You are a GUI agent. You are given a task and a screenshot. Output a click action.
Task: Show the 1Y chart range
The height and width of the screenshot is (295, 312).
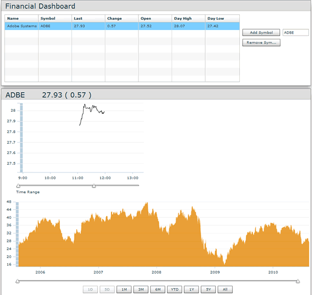pos(191,290)
